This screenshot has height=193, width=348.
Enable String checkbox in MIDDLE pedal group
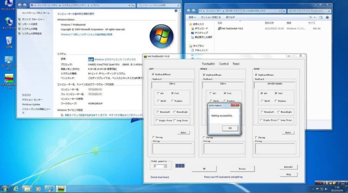pyautogui.click(x=204, y=137)
